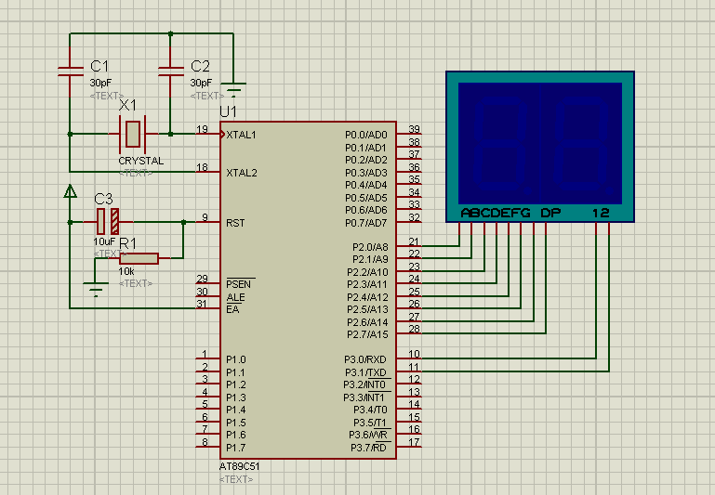
Task: Click the 30pF value under C1
Action: [100, 83]
